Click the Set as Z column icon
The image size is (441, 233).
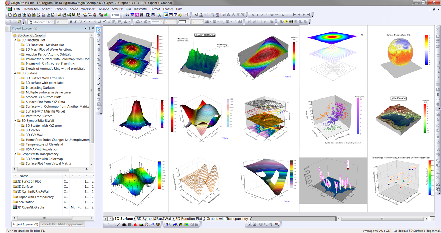pos(262,15)
